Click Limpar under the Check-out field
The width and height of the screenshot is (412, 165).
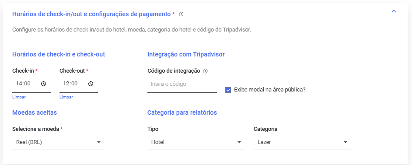(x=66, y=97)
